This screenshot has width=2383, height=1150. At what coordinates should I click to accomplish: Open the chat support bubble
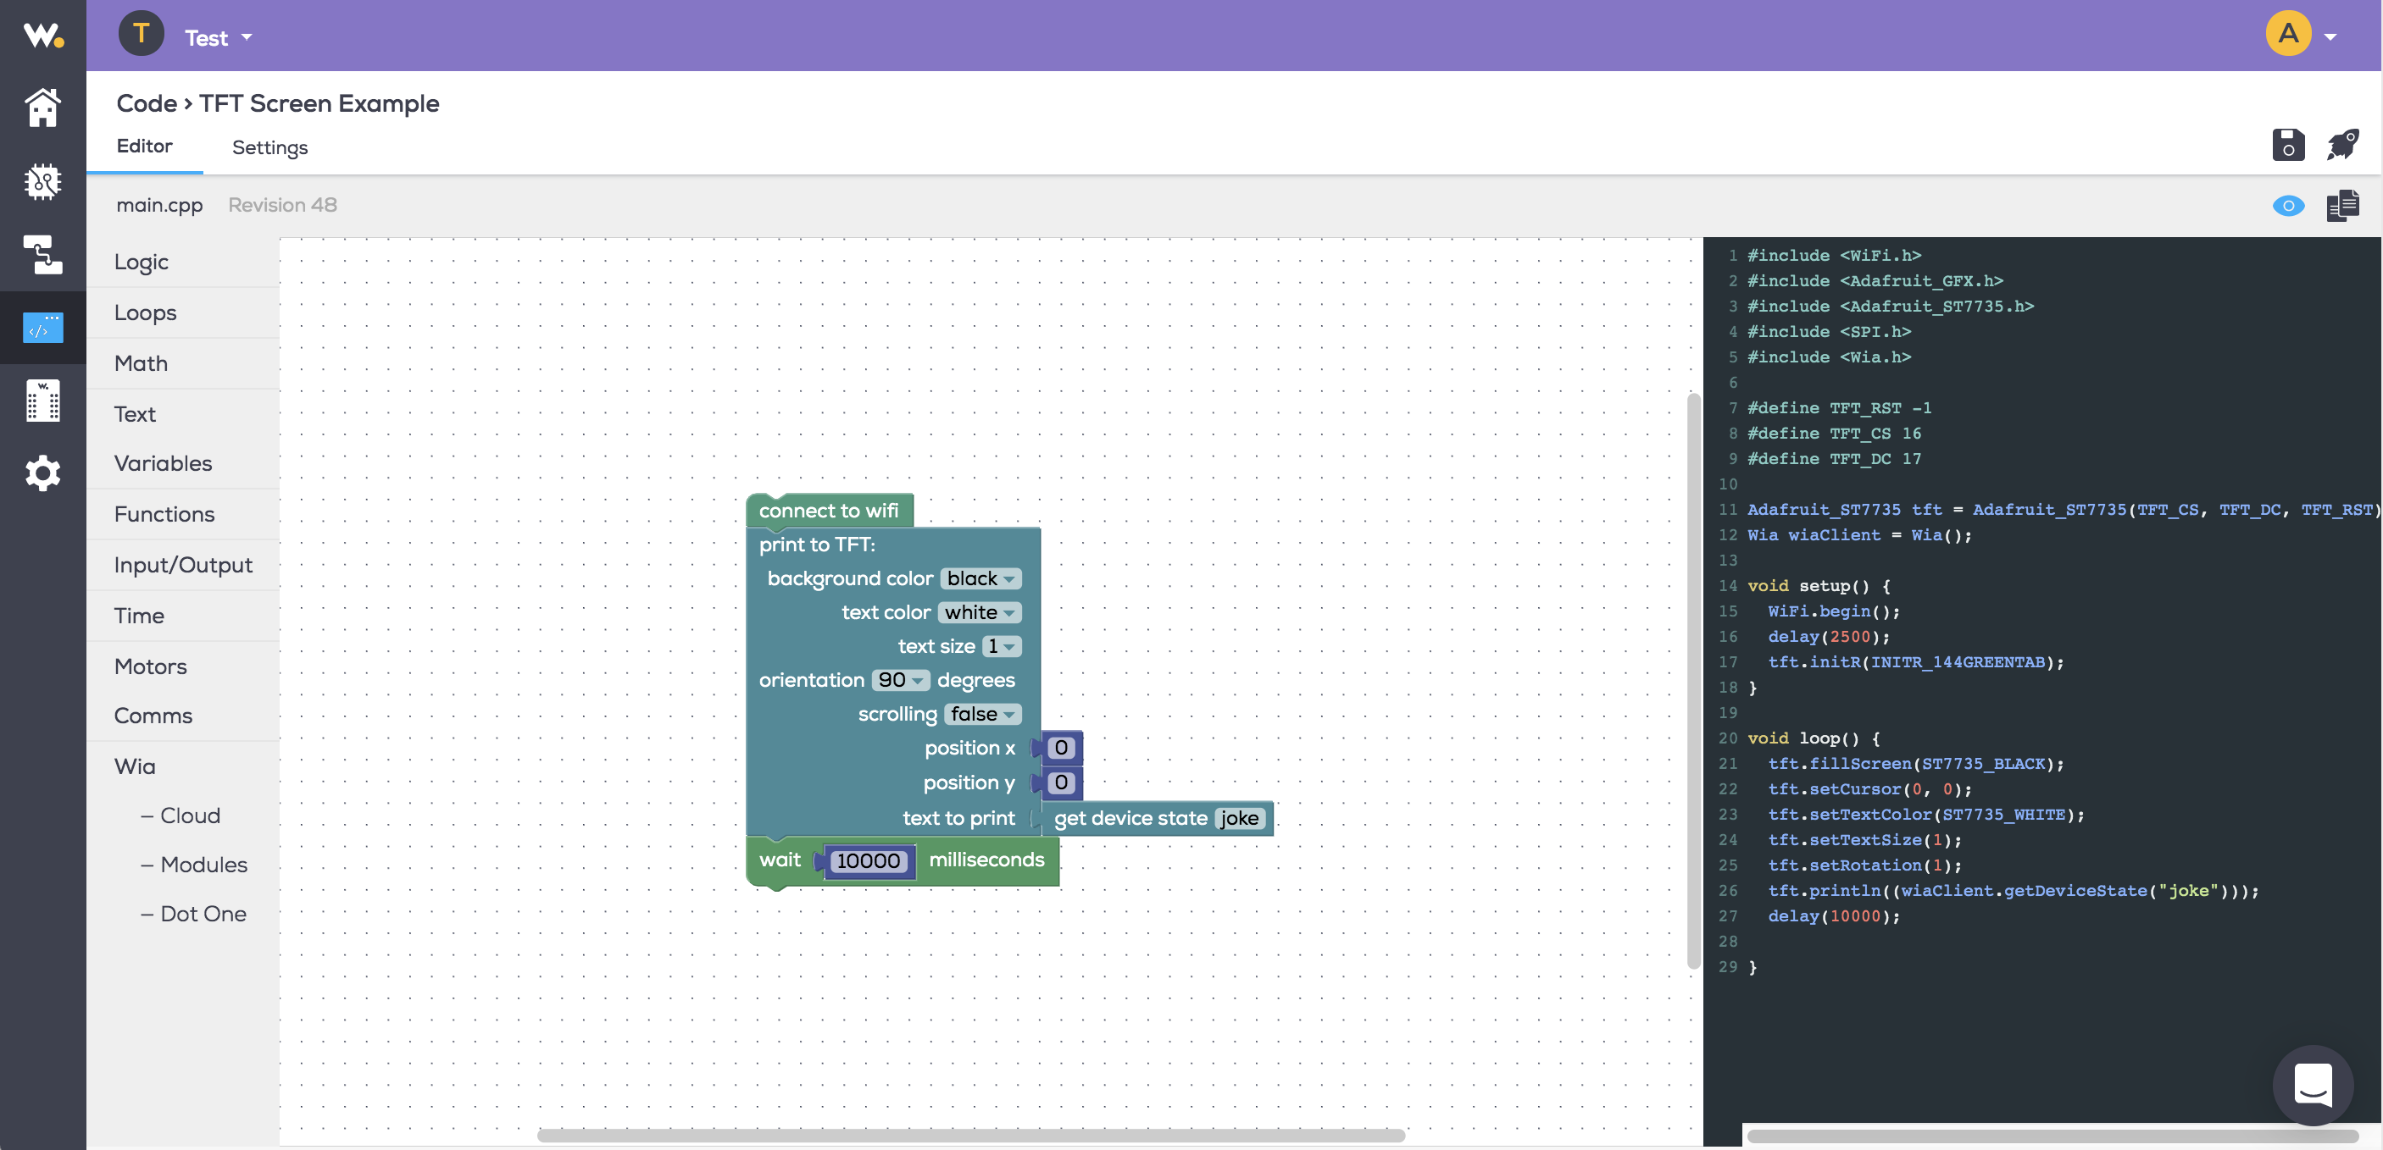click(x=2313, y=1086)
